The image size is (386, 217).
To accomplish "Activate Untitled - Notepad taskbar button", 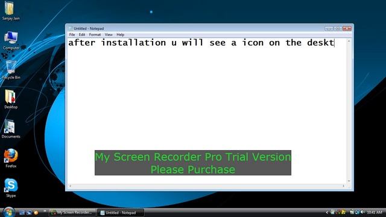I will coord(121,213).
